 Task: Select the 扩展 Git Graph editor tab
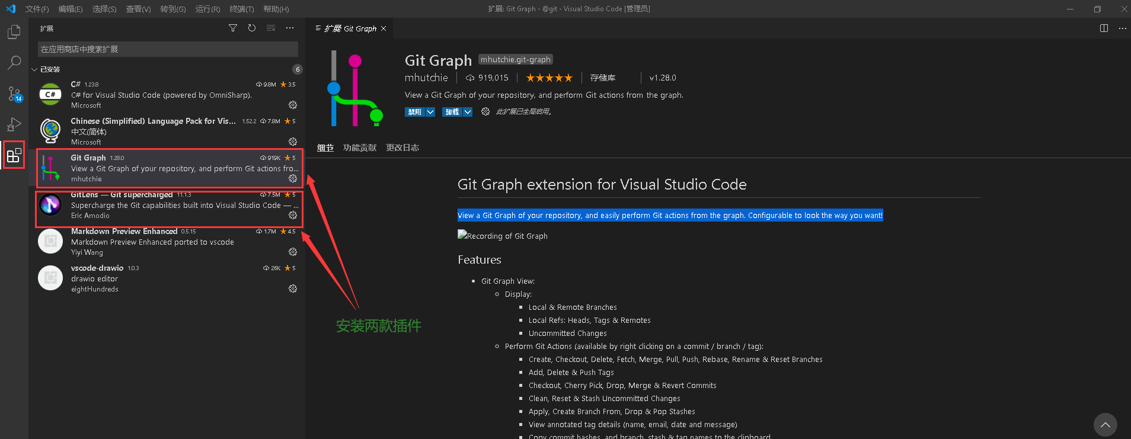pos(350,28)
